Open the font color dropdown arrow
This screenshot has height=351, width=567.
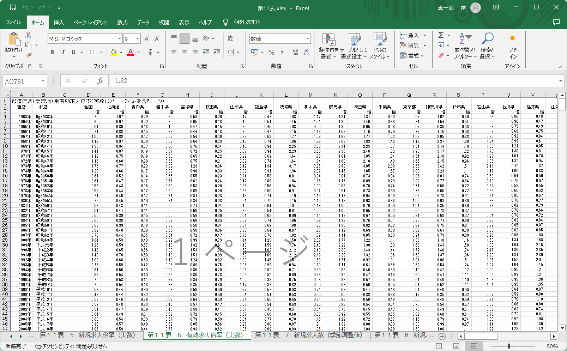(138, 52)
